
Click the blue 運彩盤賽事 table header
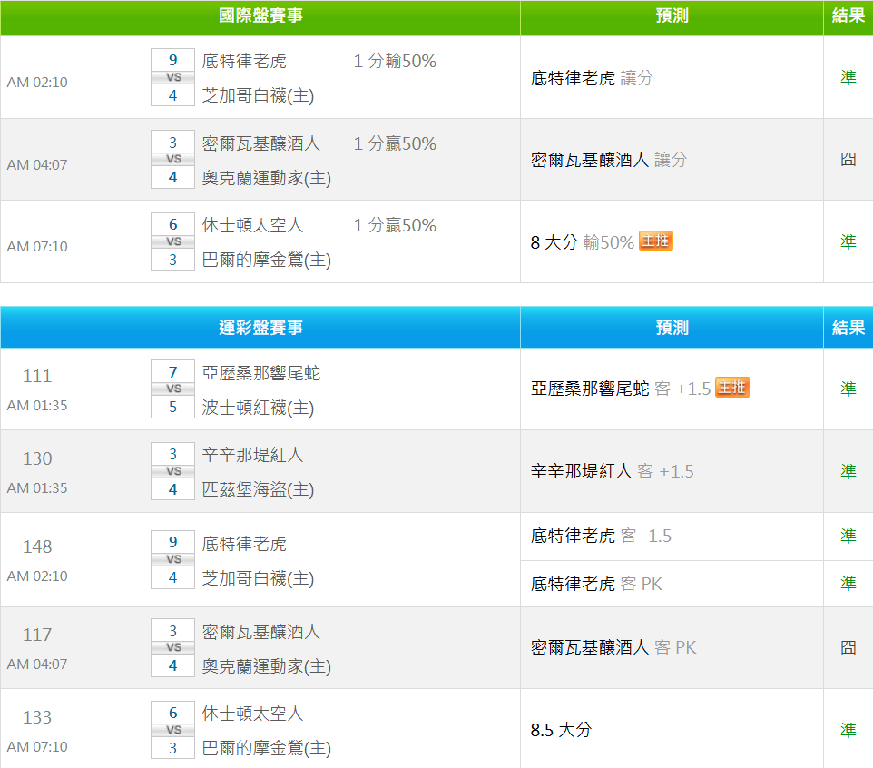point(260,328)
